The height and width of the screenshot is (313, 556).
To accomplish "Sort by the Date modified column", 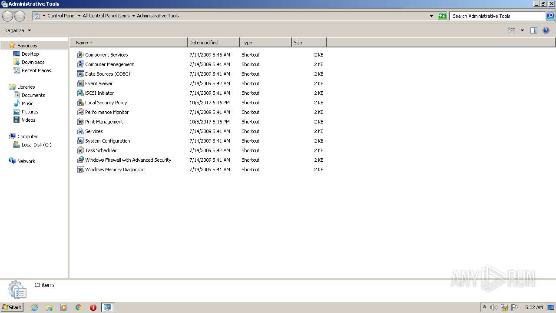I will click(213, 43).
